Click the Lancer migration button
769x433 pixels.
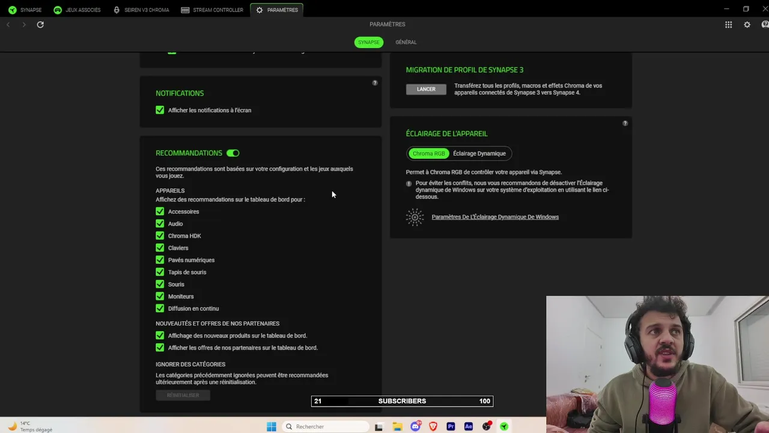click(x=426, y=89)
